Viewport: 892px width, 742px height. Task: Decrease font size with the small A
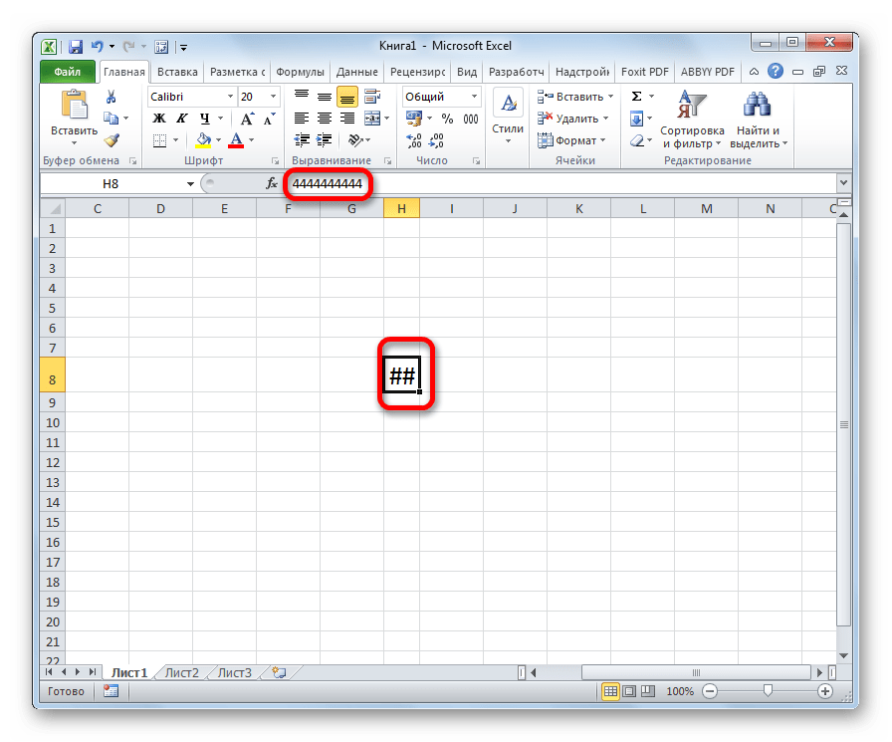269,119
